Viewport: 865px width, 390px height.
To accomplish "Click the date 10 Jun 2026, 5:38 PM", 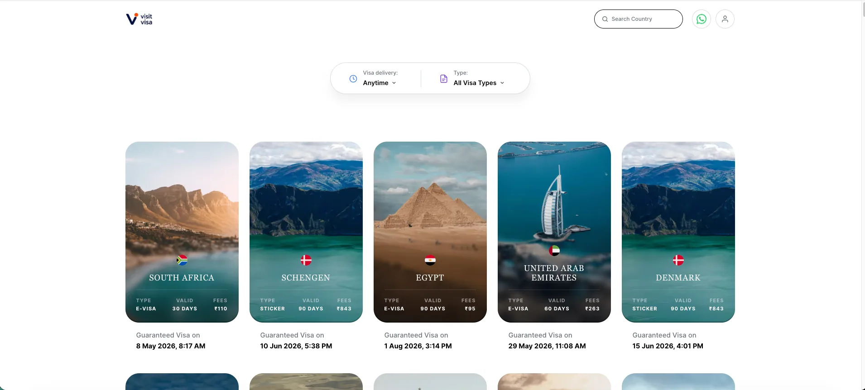I will (296, 346).
